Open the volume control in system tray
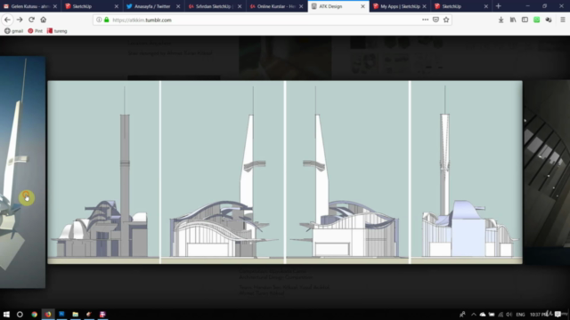Screen dimensions: 570x320 click(x=509, y=314)
